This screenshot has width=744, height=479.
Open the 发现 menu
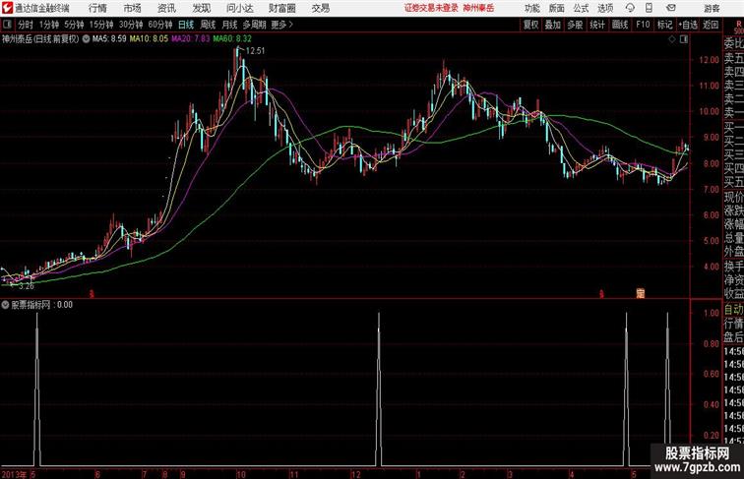tap(201, 8)
